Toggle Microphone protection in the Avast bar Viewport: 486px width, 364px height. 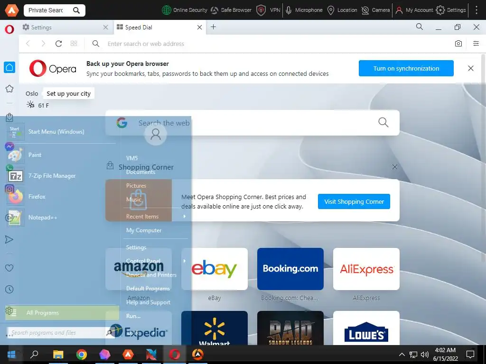(x=304, y=10)
